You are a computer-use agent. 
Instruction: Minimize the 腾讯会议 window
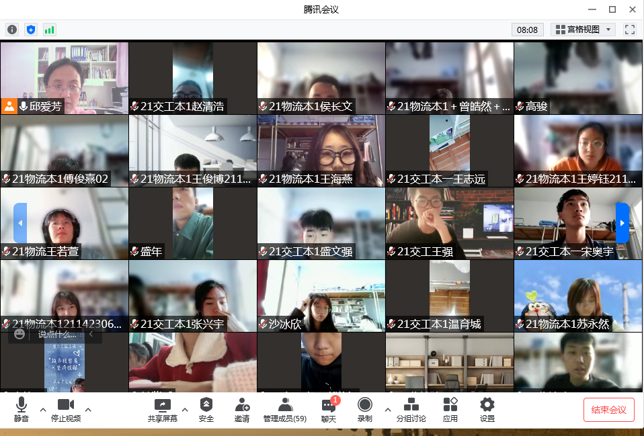pos(592,9)
